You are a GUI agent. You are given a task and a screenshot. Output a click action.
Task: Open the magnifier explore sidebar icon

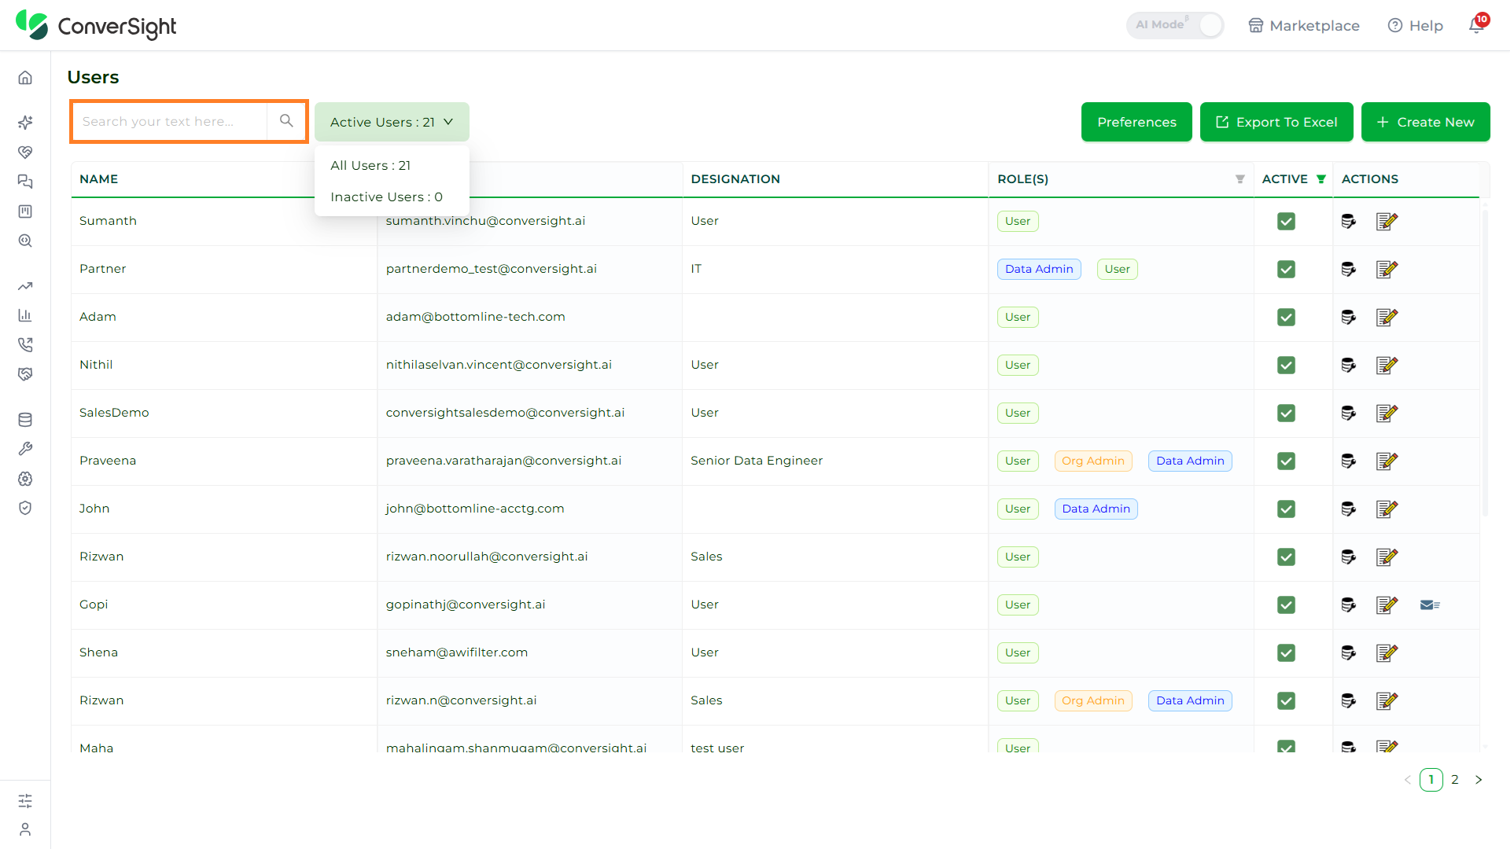[25, 241]
